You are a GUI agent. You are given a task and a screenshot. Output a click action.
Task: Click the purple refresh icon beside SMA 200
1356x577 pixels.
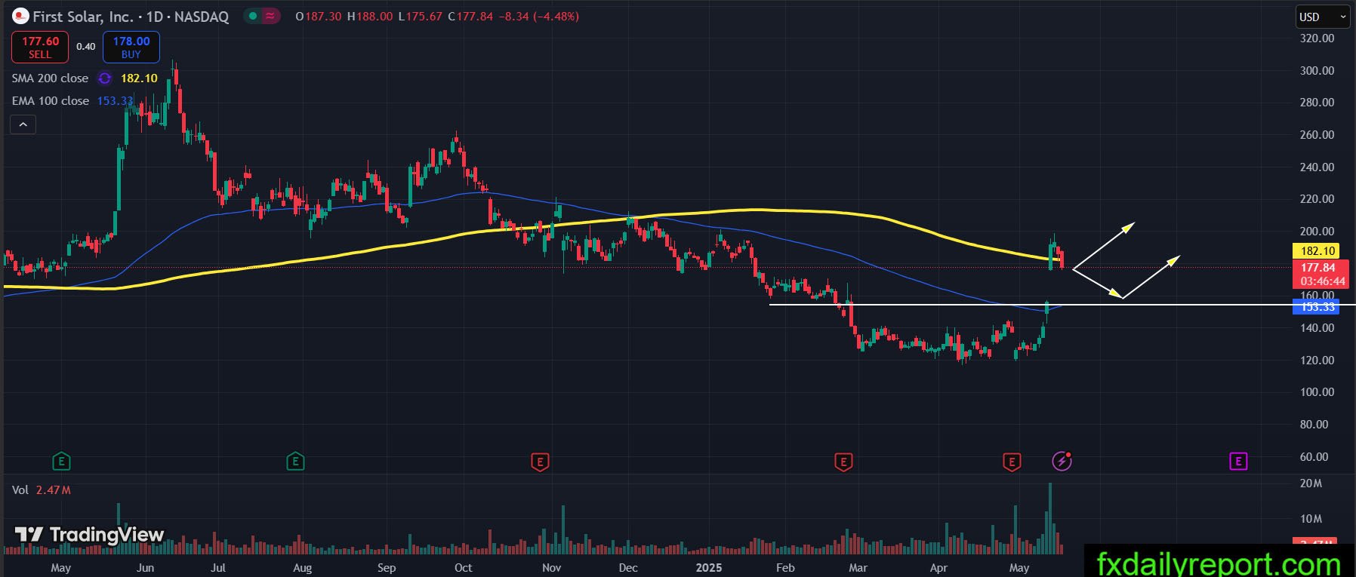(104, 78)
